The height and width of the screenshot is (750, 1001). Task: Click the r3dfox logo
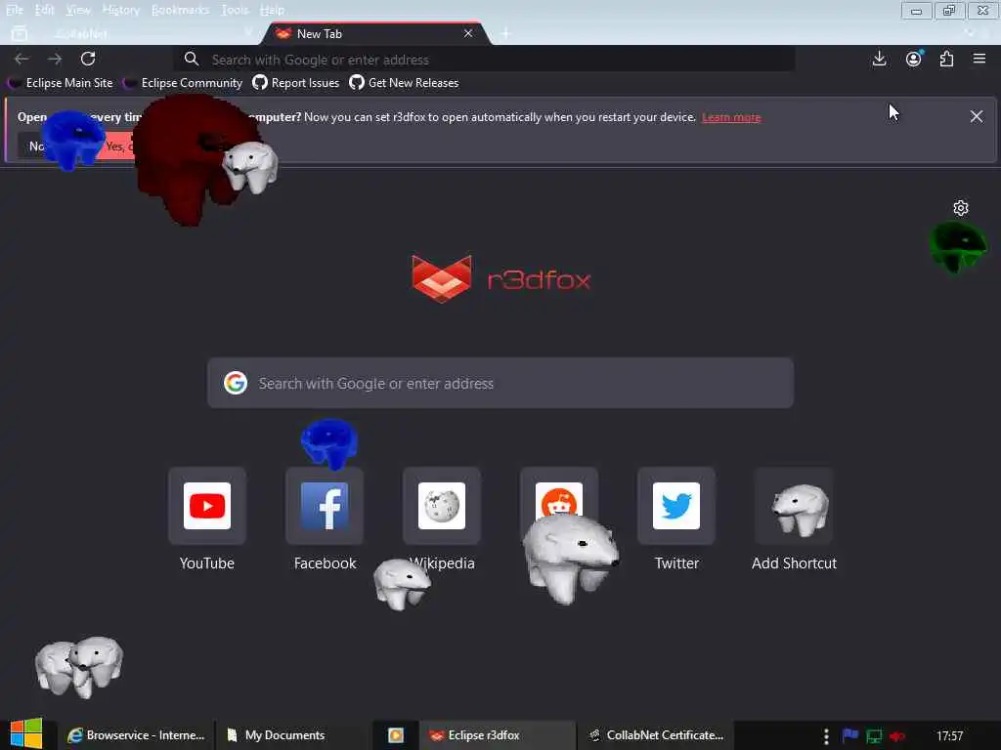tap(501, 278)
